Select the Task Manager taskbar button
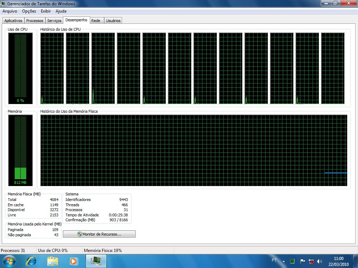The image size is (358, 268). tap(96, 261)
